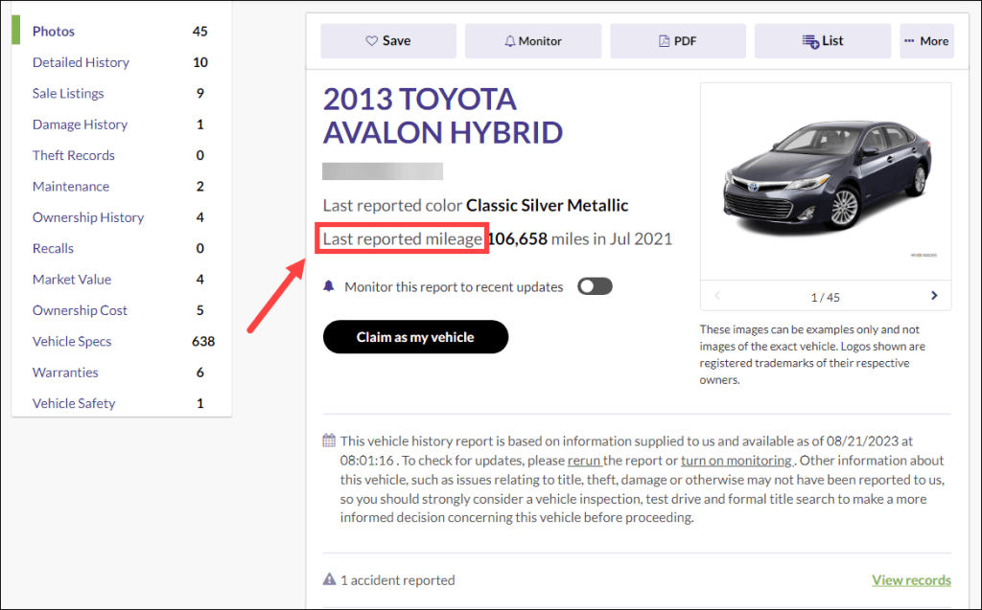Open Ownership History section
Viewport: 982px width, 610px height.
point(88,217)
